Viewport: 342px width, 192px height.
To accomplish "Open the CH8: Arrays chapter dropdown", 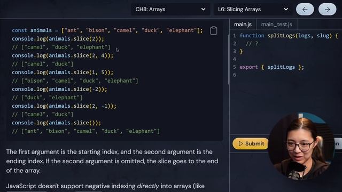I will pyautogui.click(x=170, y=10).
